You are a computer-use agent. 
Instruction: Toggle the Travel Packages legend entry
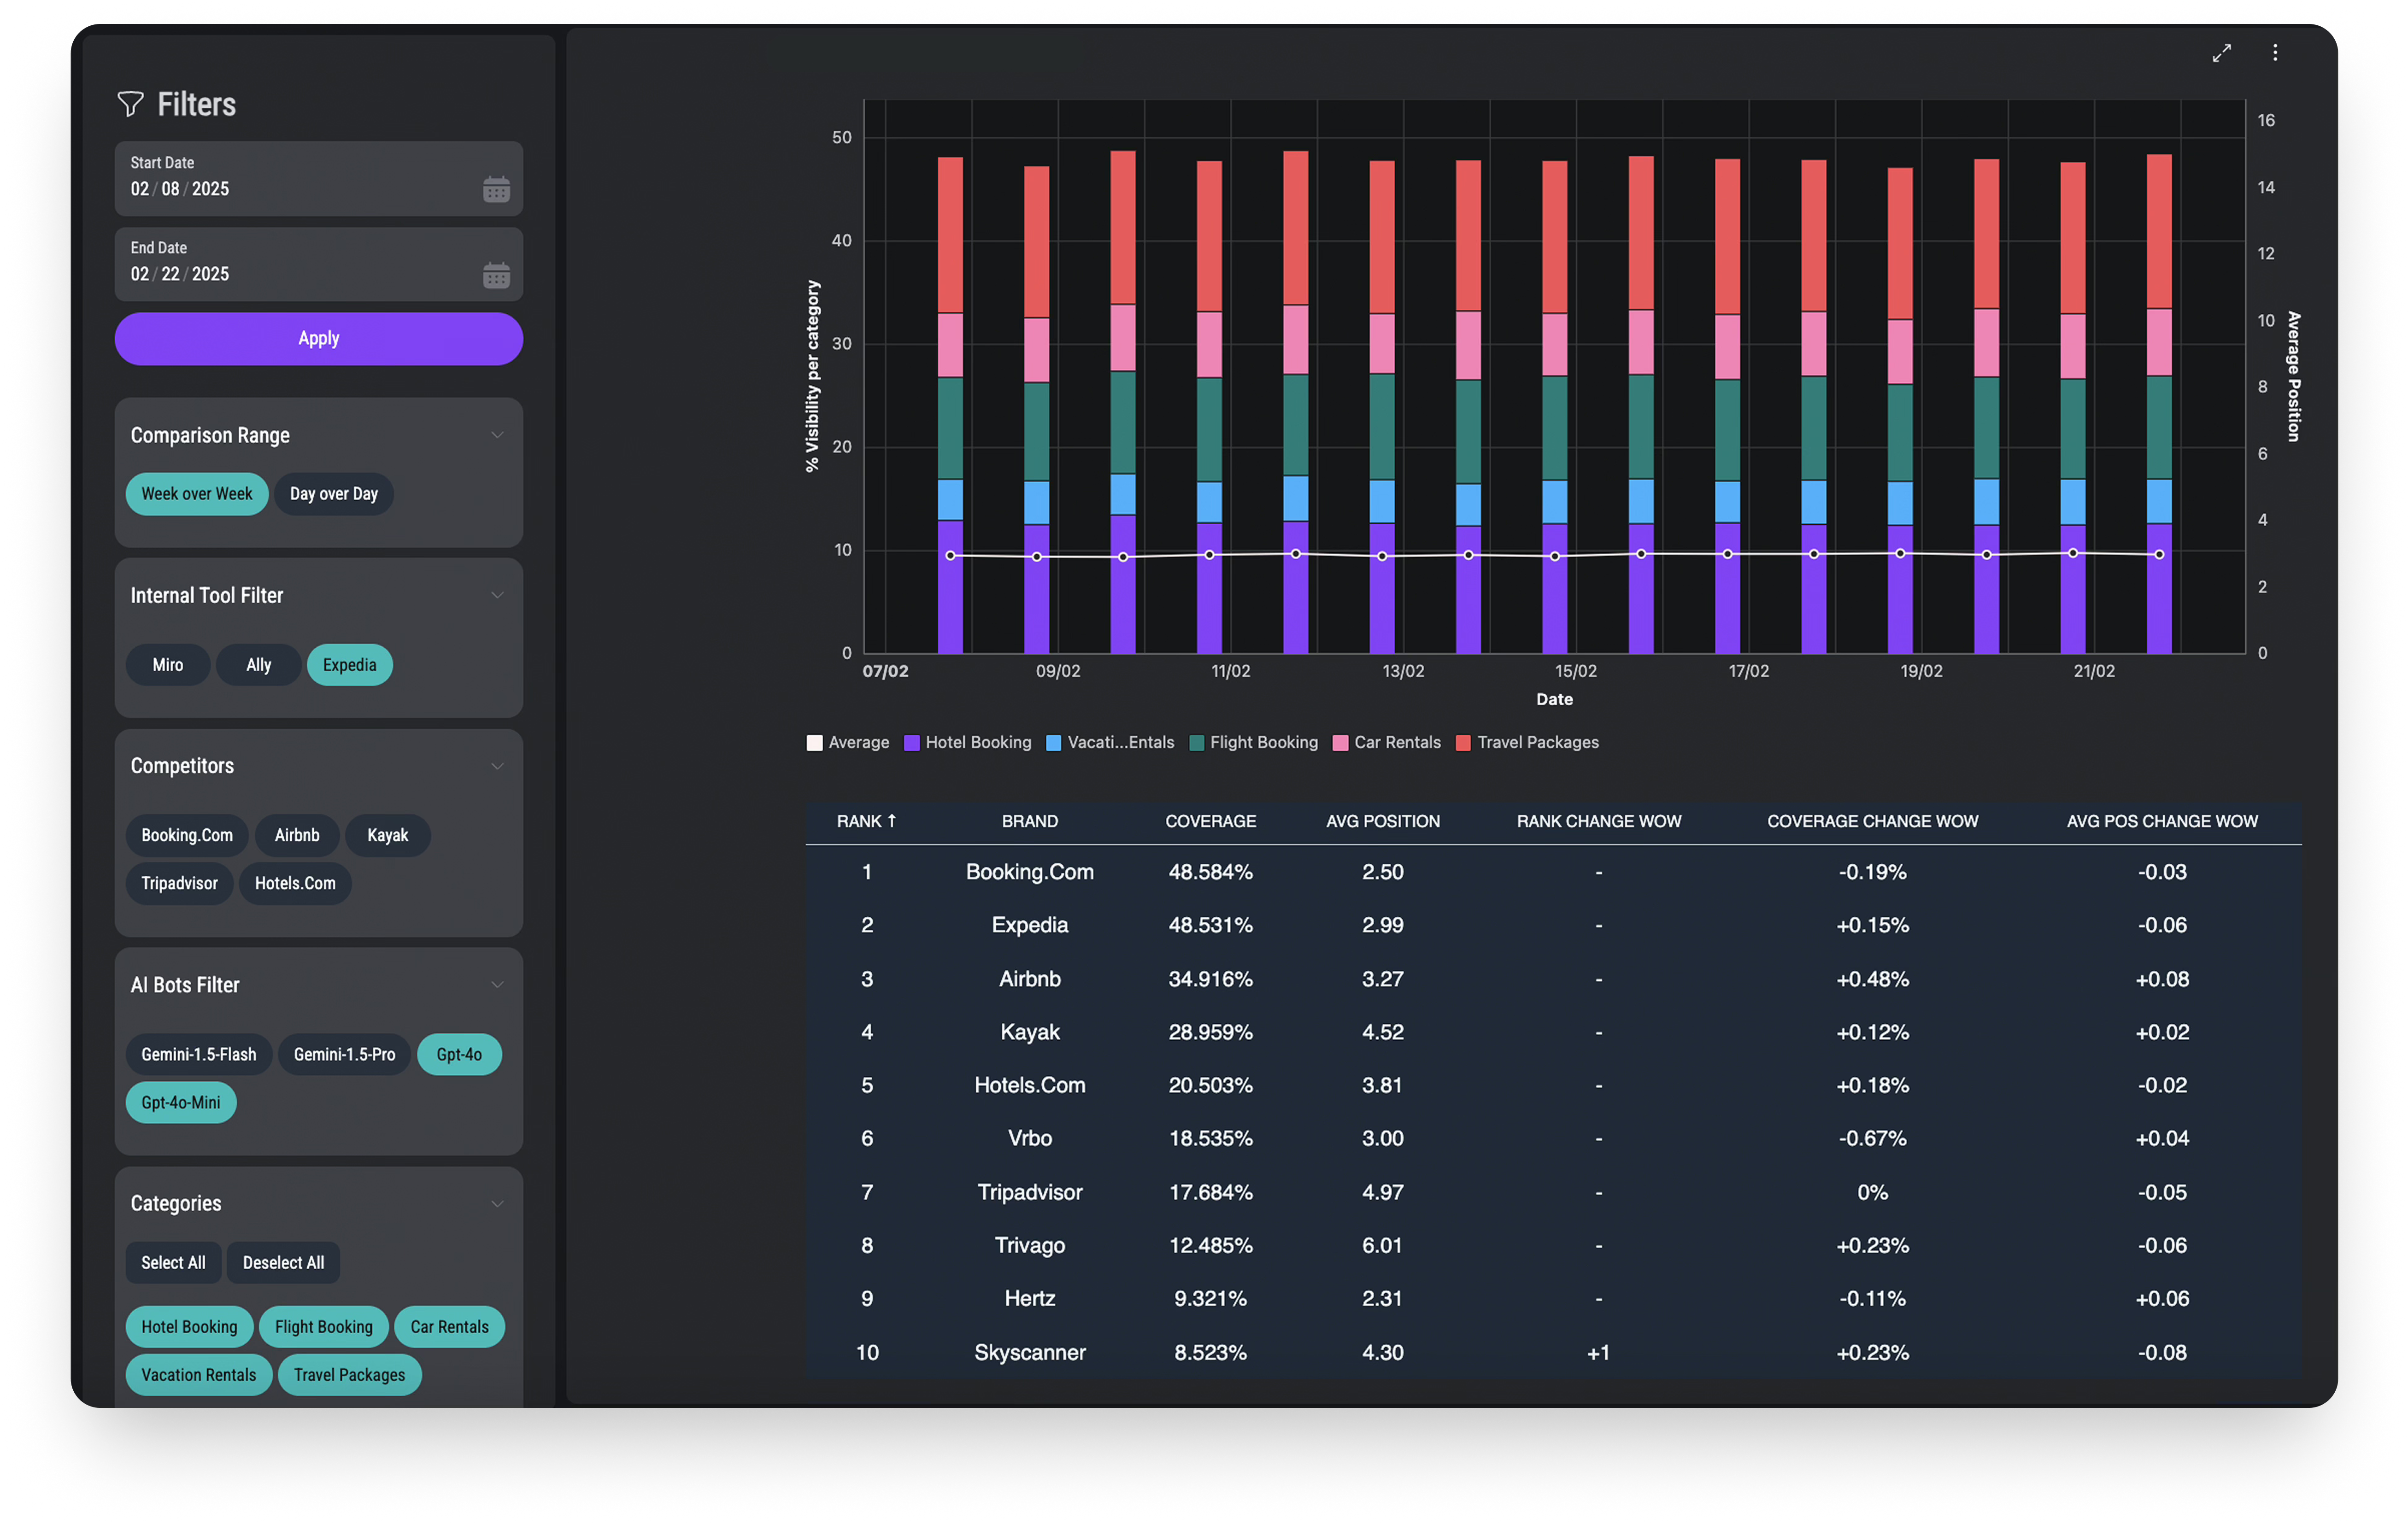pyautogui.click(x=1527, y=742)
